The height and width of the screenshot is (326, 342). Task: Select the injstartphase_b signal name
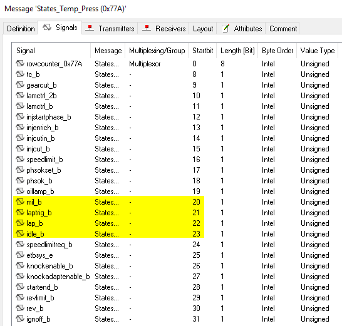coord(49,117)
